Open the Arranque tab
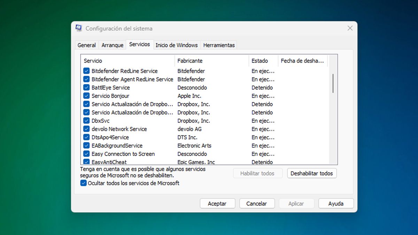The height and width of the screenshot is (235, 418). [112, 45]
